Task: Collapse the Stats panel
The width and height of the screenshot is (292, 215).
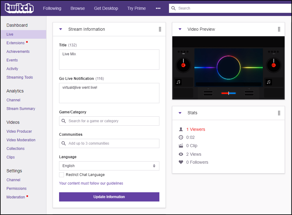Action: (x=180, y=113)
